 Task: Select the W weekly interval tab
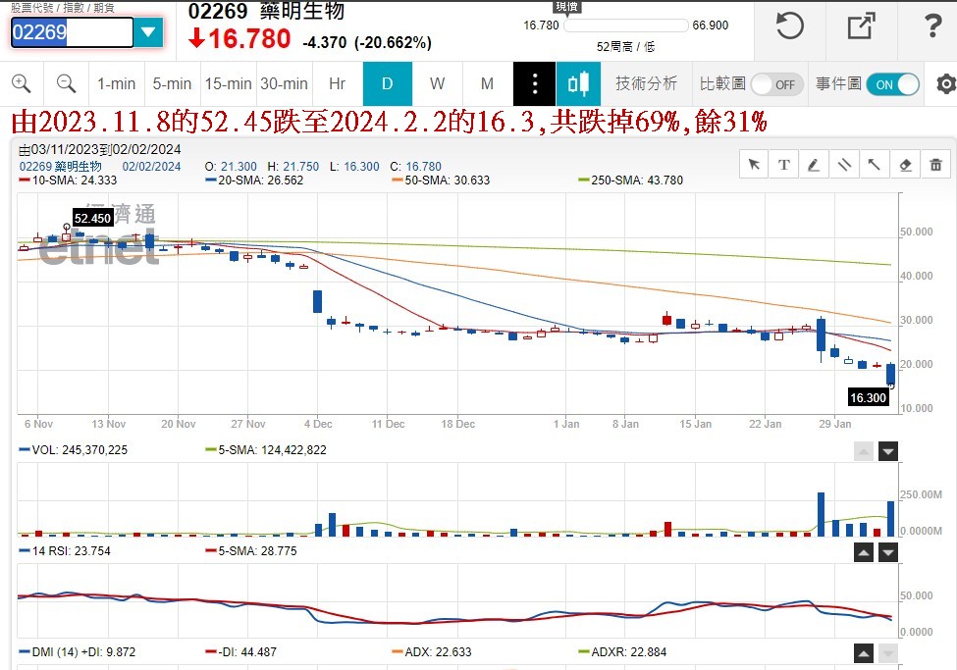(x=437, y=83)
